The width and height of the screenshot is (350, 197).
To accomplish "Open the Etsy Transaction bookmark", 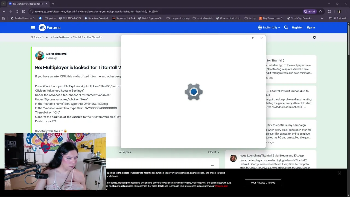I will click(272, 18).
